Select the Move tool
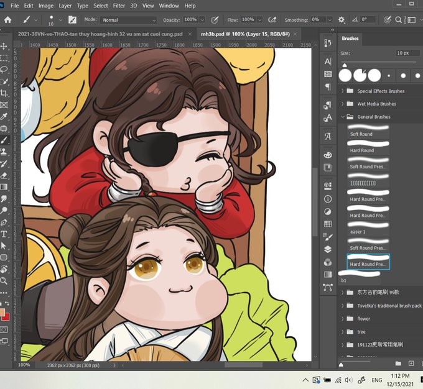The image size is (423, 389). click(4, 47)
